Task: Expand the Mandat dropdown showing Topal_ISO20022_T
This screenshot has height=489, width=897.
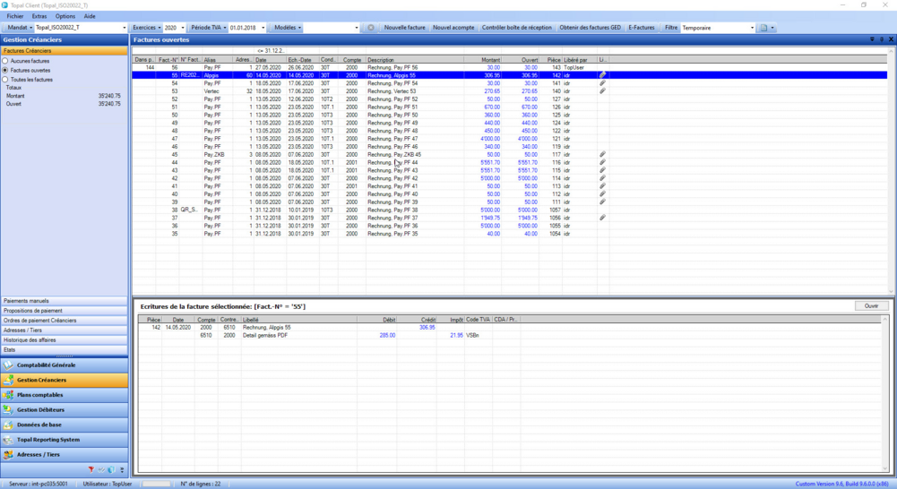Action: (x=124, y=28)
